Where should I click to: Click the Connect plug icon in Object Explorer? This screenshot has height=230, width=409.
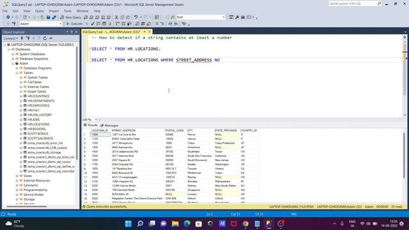click(22, 38)
